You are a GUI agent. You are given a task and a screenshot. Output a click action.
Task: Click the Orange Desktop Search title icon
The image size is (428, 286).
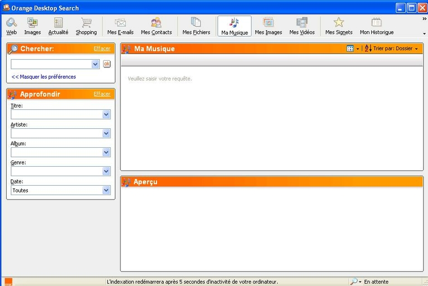6,8
